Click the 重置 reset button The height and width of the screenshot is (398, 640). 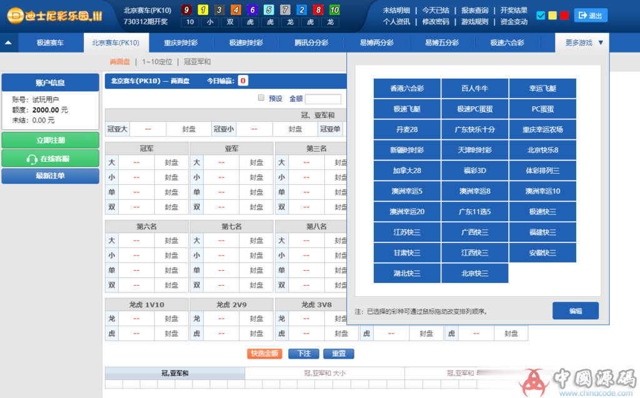pos(338,354)
